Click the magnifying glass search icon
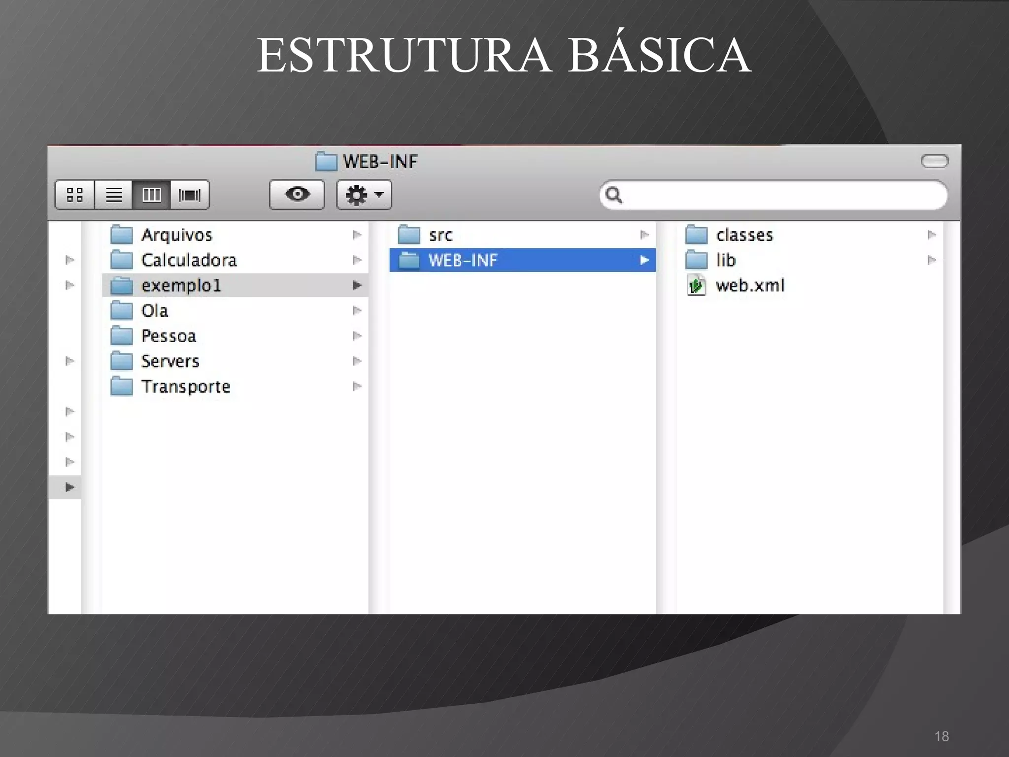1009x757 pixels. click(x=613, y=195)
